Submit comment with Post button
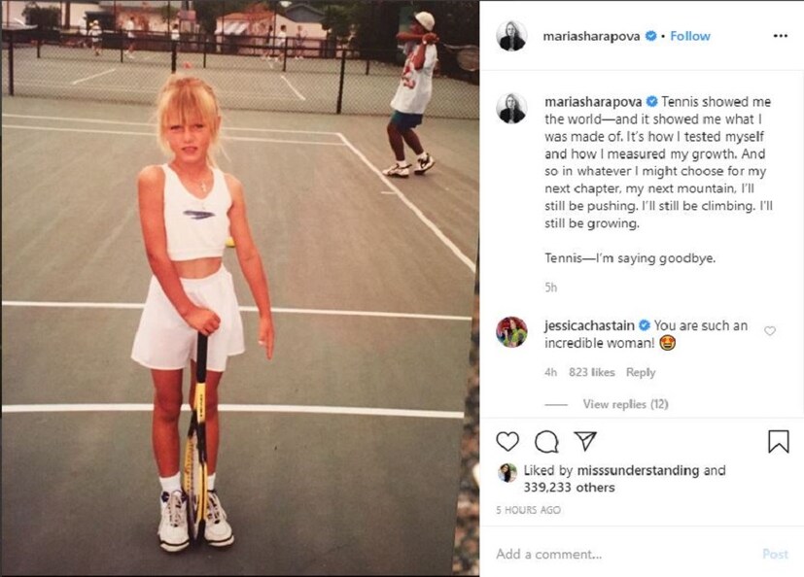Screen dimensions: 804x577 tap(775, 554)
